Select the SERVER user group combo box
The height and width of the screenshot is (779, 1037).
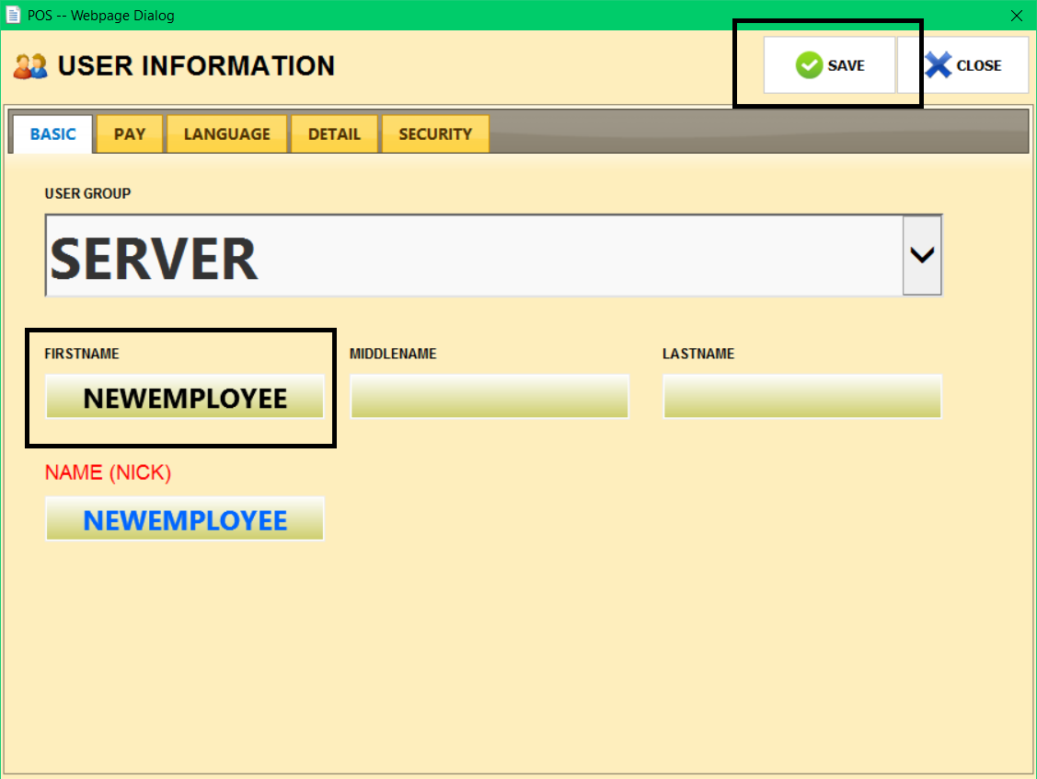click(x=493, y=255)
